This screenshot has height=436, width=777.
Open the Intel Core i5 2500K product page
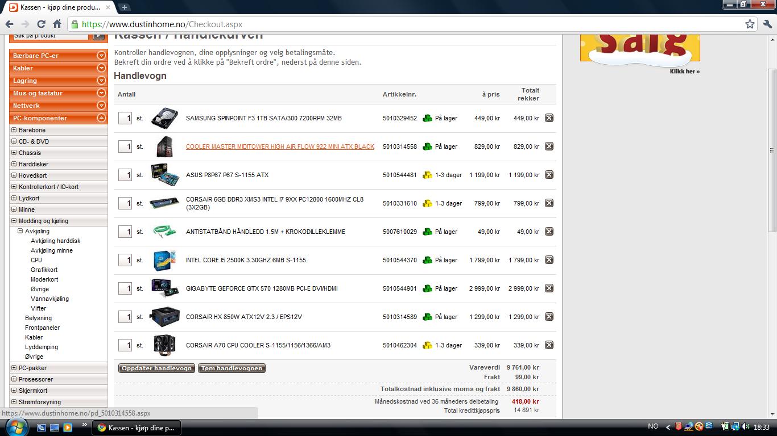click(246, 260)
